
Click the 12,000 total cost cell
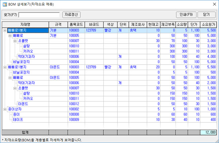pos(208,132)
